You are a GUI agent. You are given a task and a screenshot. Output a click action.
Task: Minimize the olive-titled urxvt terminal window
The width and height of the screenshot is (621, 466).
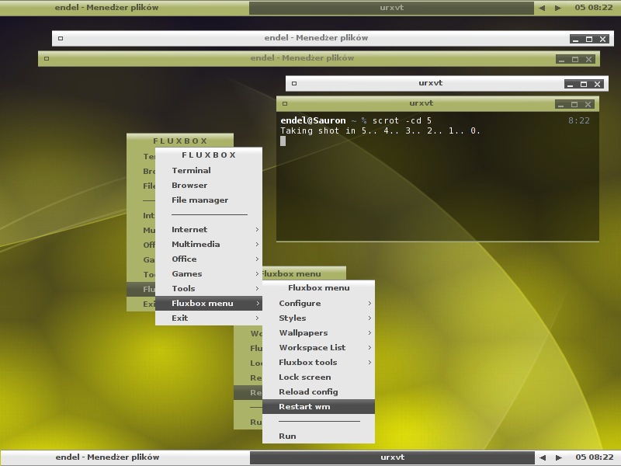point(560,105)
